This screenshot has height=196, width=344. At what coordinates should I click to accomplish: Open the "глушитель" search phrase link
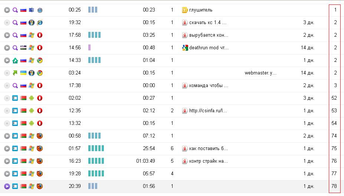[x=201, y=10]
